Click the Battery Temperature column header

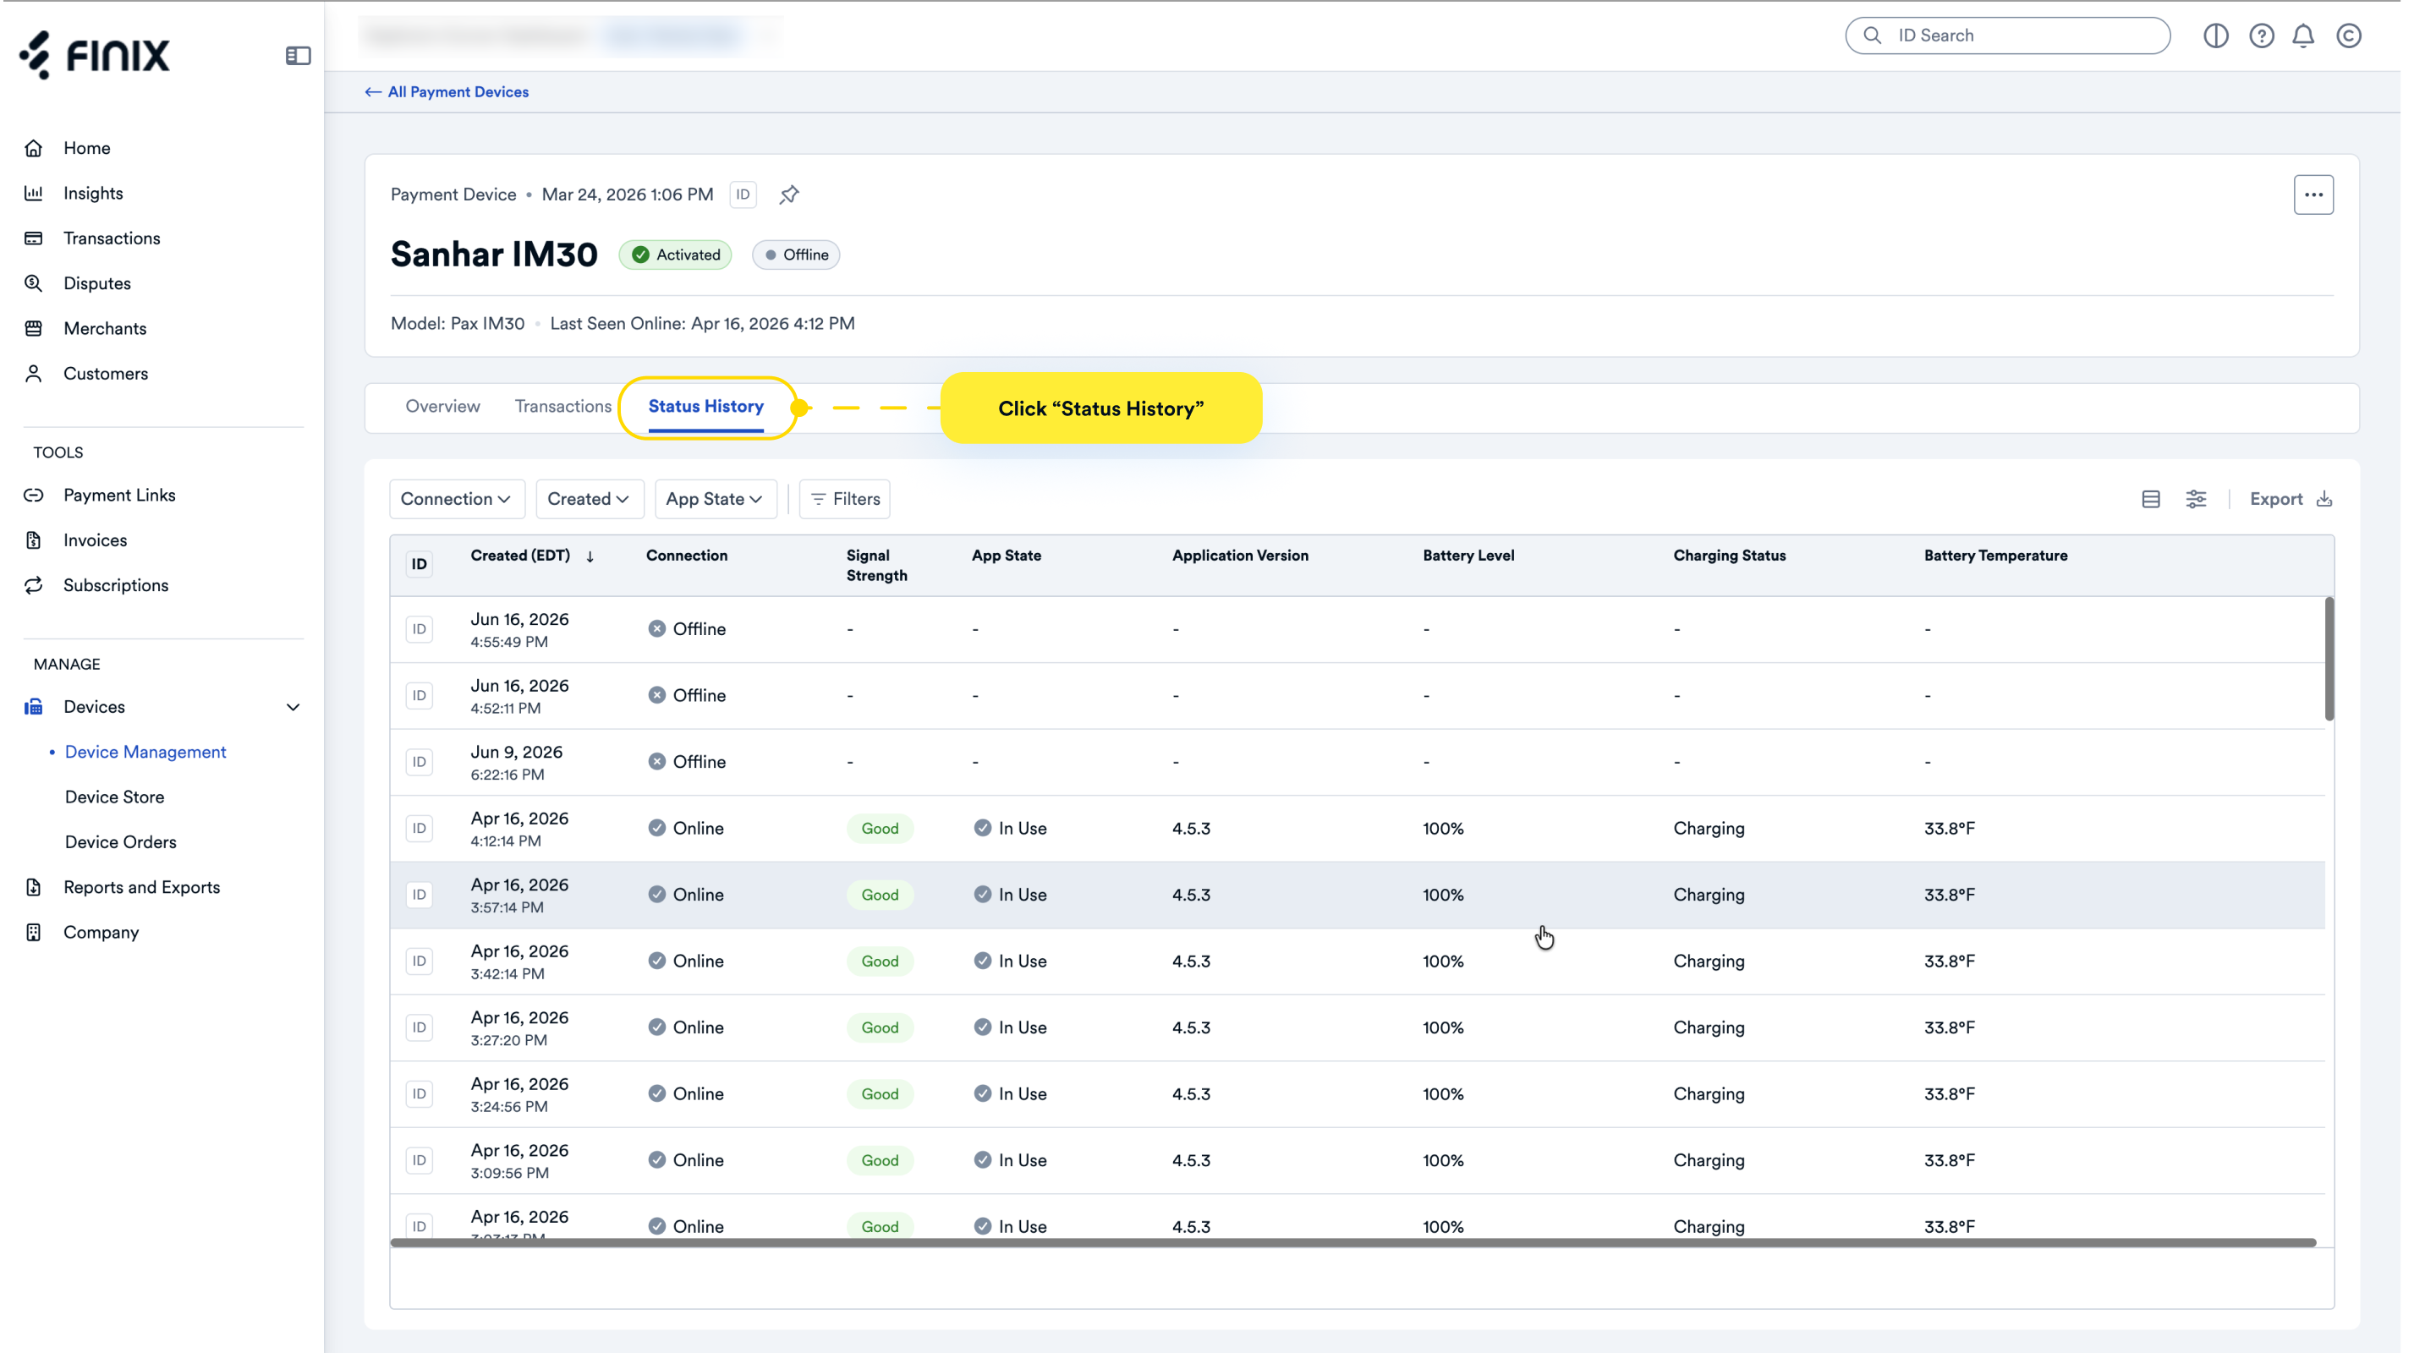[1995, 556]
